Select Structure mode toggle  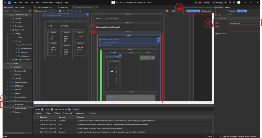tap(193, 11)
